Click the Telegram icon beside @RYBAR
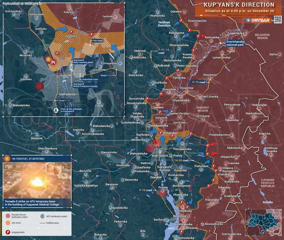Screen dimensions: 284x240 click(248, 20)
